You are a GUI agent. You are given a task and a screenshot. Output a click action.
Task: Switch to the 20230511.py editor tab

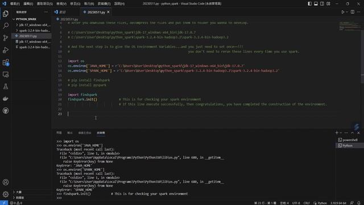[96, 12]
